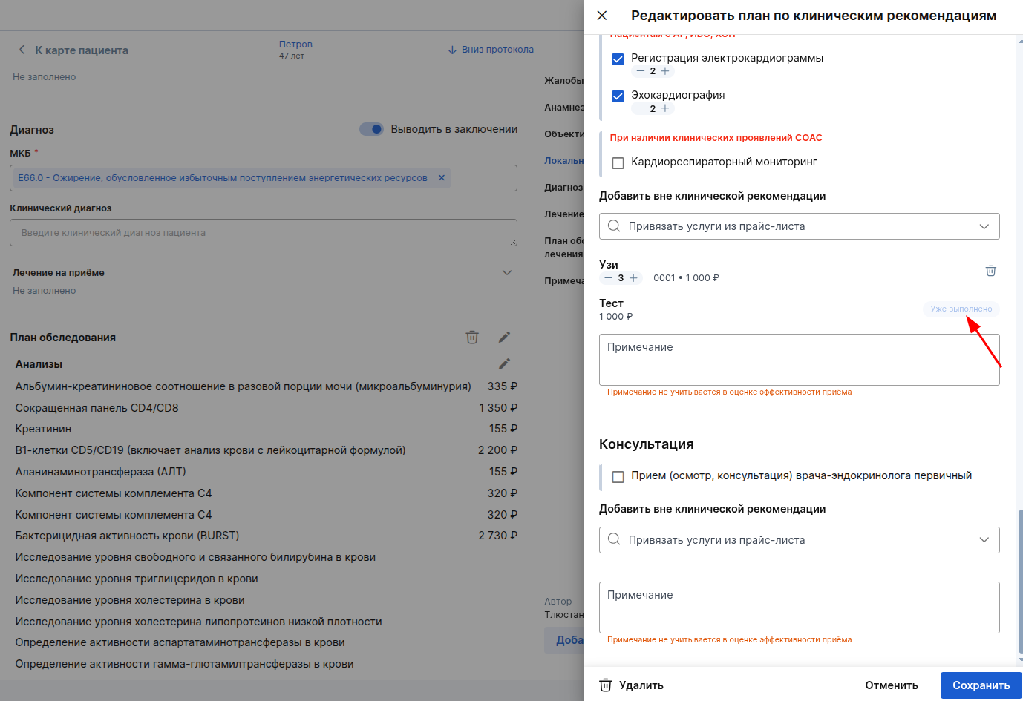Viewport: 1023px width, 701px height.
Task: Close the clinical recommendations edit panel
Action: (602, 16)
